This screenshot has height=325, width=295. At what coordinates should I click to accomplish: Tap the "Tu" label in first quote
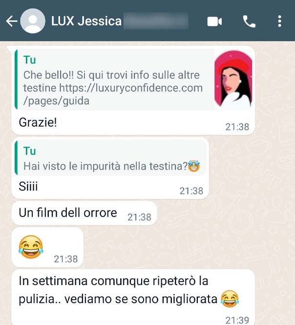30,60
